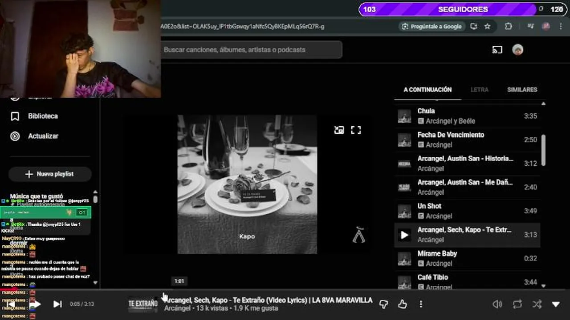Play Un Shot from the queue
Viewport: 570px width, 320px height.
point(467,211)
